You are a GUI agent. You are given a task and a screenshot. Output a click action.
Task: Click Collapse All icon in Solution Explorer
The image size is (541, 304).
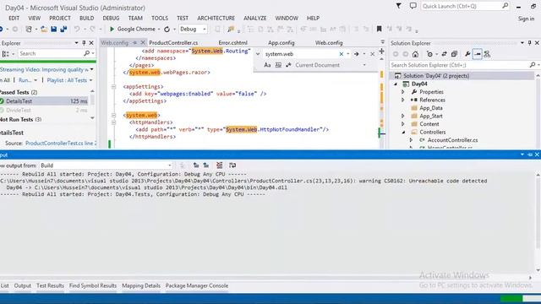click(454, 54)
